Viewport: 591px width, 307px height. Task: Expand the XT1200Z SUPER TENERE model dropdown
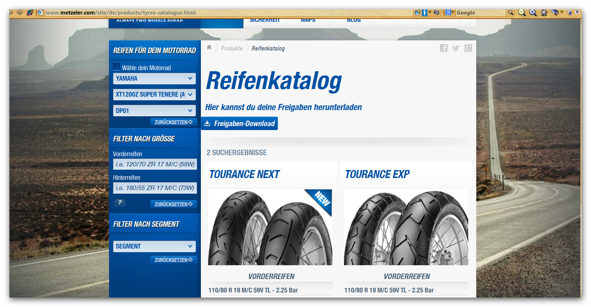[x=154, y=94]
